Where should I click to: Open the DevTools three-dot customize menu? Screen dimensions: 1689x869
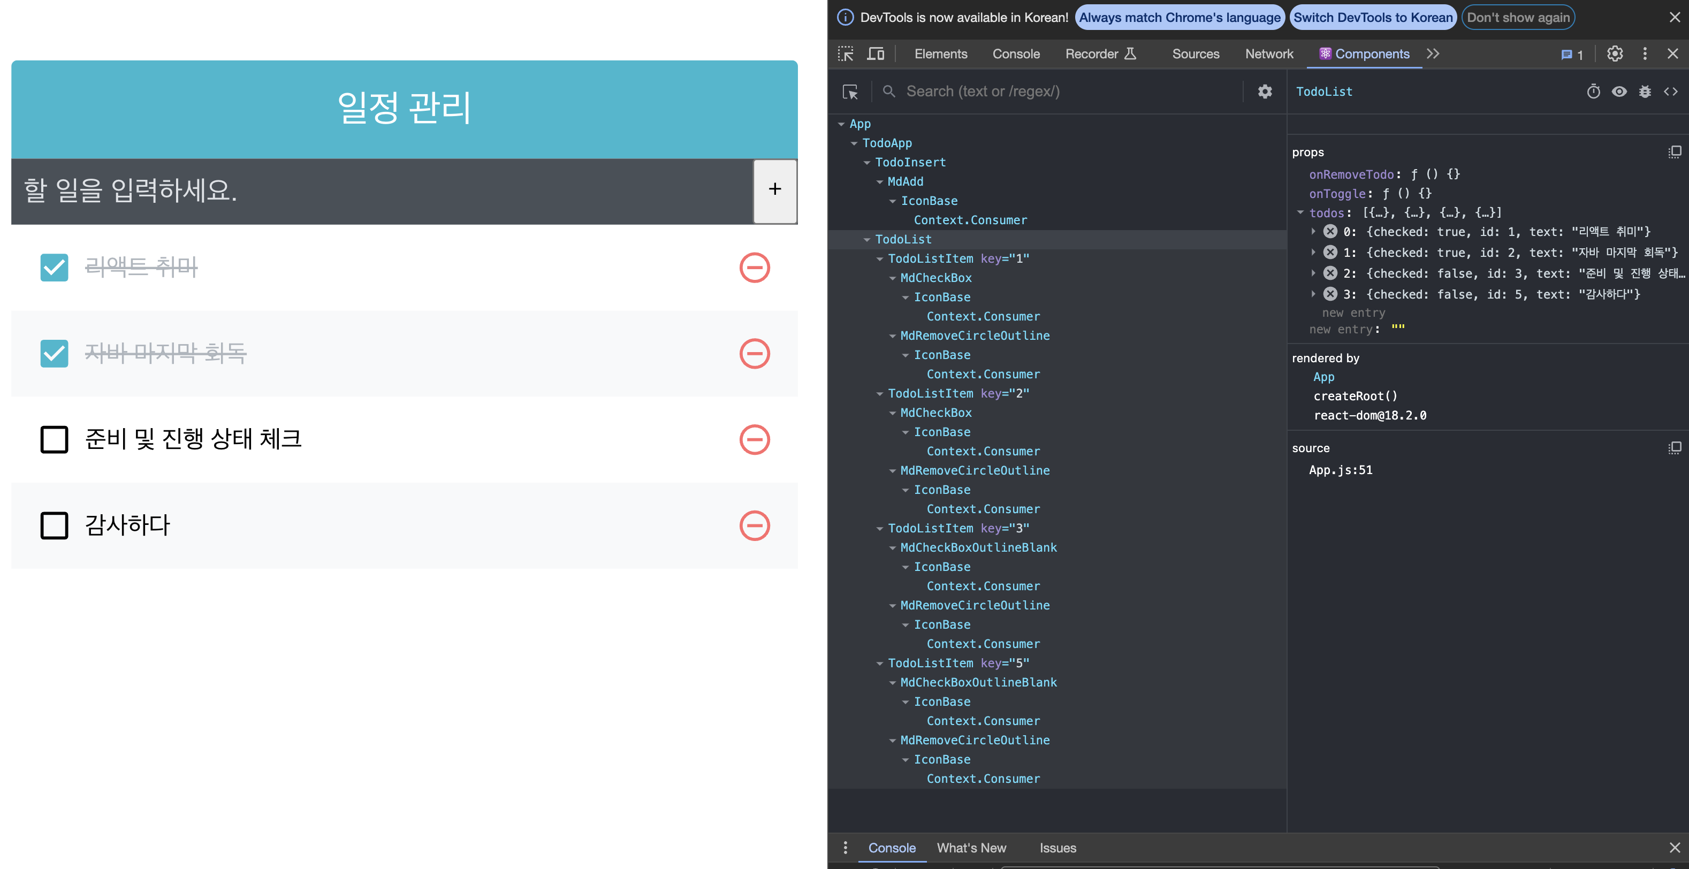pos(1645,54)
